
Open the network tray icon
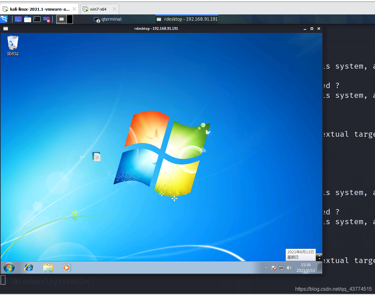coord(281,268)
